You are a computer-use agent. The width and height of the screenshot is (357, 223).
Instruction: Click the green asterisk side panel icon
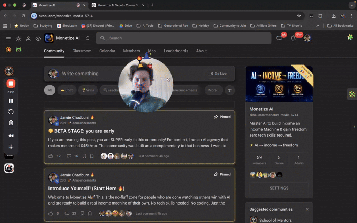click(352, 94)
